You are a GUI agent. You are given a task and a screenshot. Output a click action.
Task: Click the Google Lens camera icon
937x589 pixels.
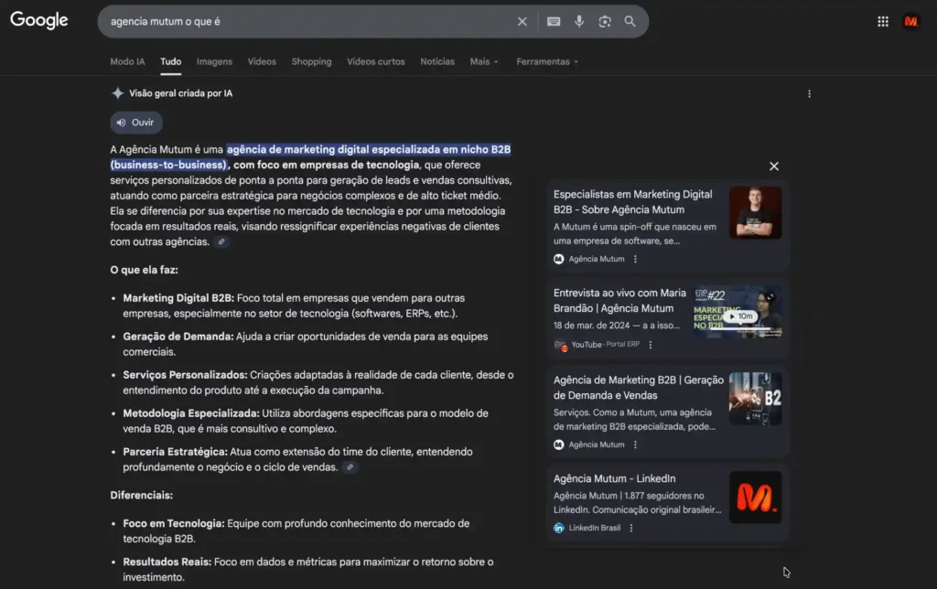click(x=605, y=21)
